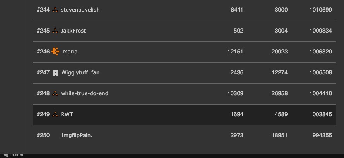View the RWT user profile
344x158 pixels.
pos(67,115)
